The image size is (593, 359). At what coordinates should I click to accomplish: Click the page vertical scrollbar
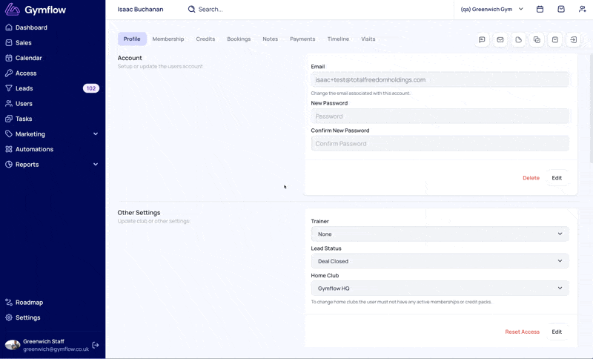coord(591,108)
